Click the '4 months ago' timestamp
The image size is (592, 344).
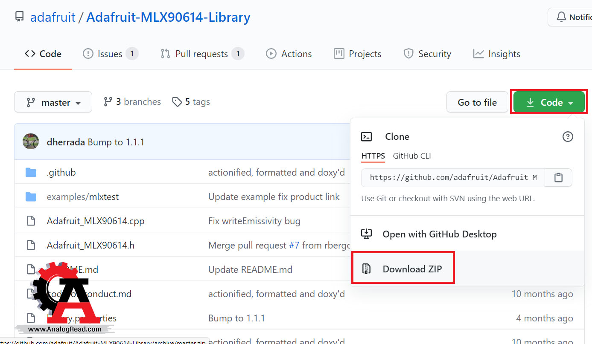545,318
